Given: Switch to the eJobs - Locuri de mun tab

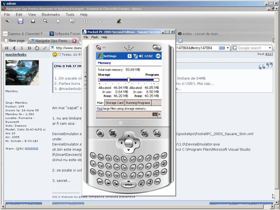Looking at the screenshot, I should 199,34.
